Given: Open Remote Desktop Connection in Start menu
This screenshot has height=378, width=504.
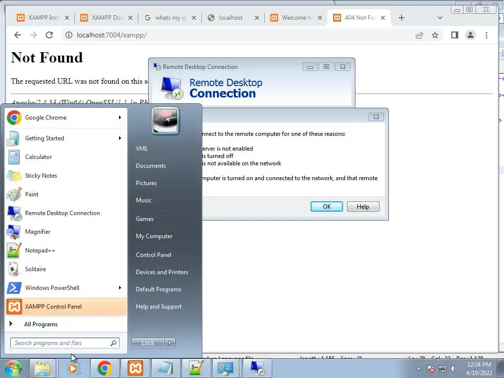Looking at the screenshot, I should tap(66, 213).
